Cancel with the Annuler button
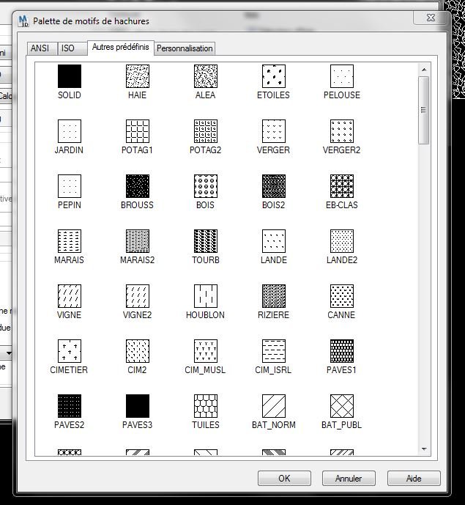Screen dimensions: 465x505 pos(349,479)
